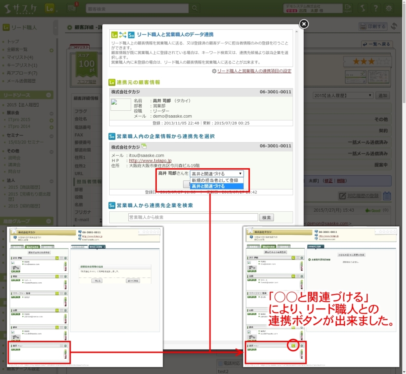Open リード職人と営業職人の連携項目の設定 link
The image size is (406, 374).
point(254,71)
